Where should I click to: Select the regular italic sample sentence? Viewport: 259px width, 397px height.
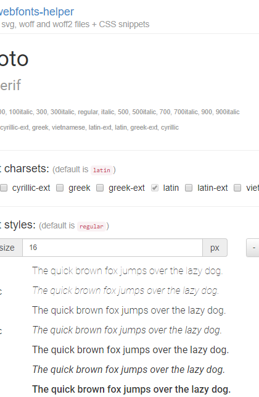click(128, 370)
